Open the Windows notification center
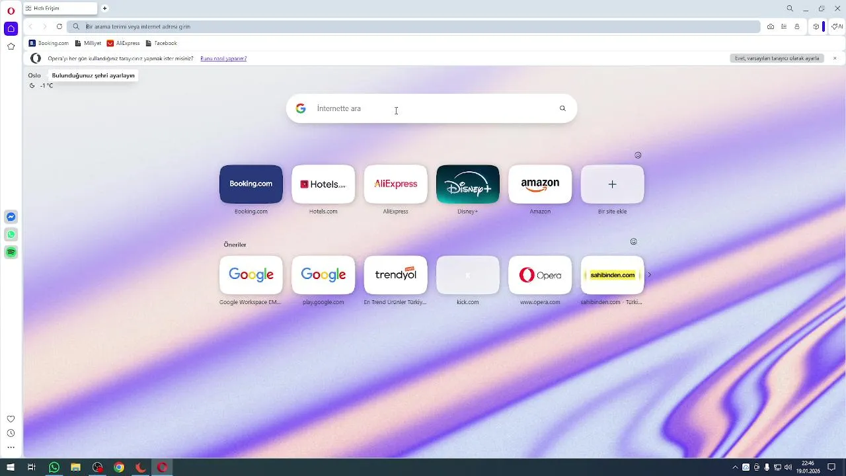846x476 pixels. coord(832,467)
